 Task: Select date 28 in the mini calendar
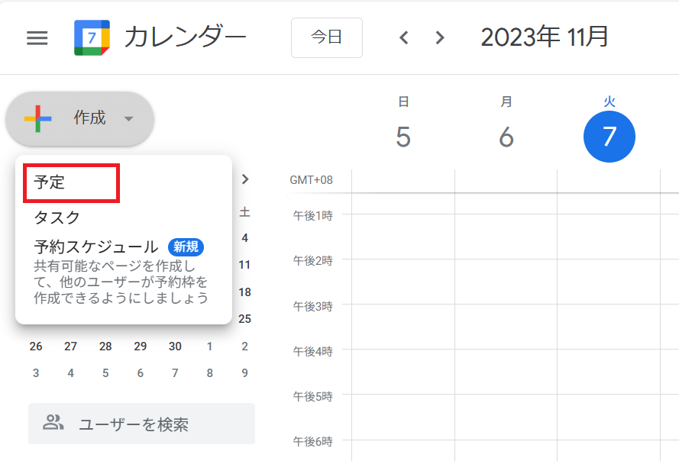point(105,347)
